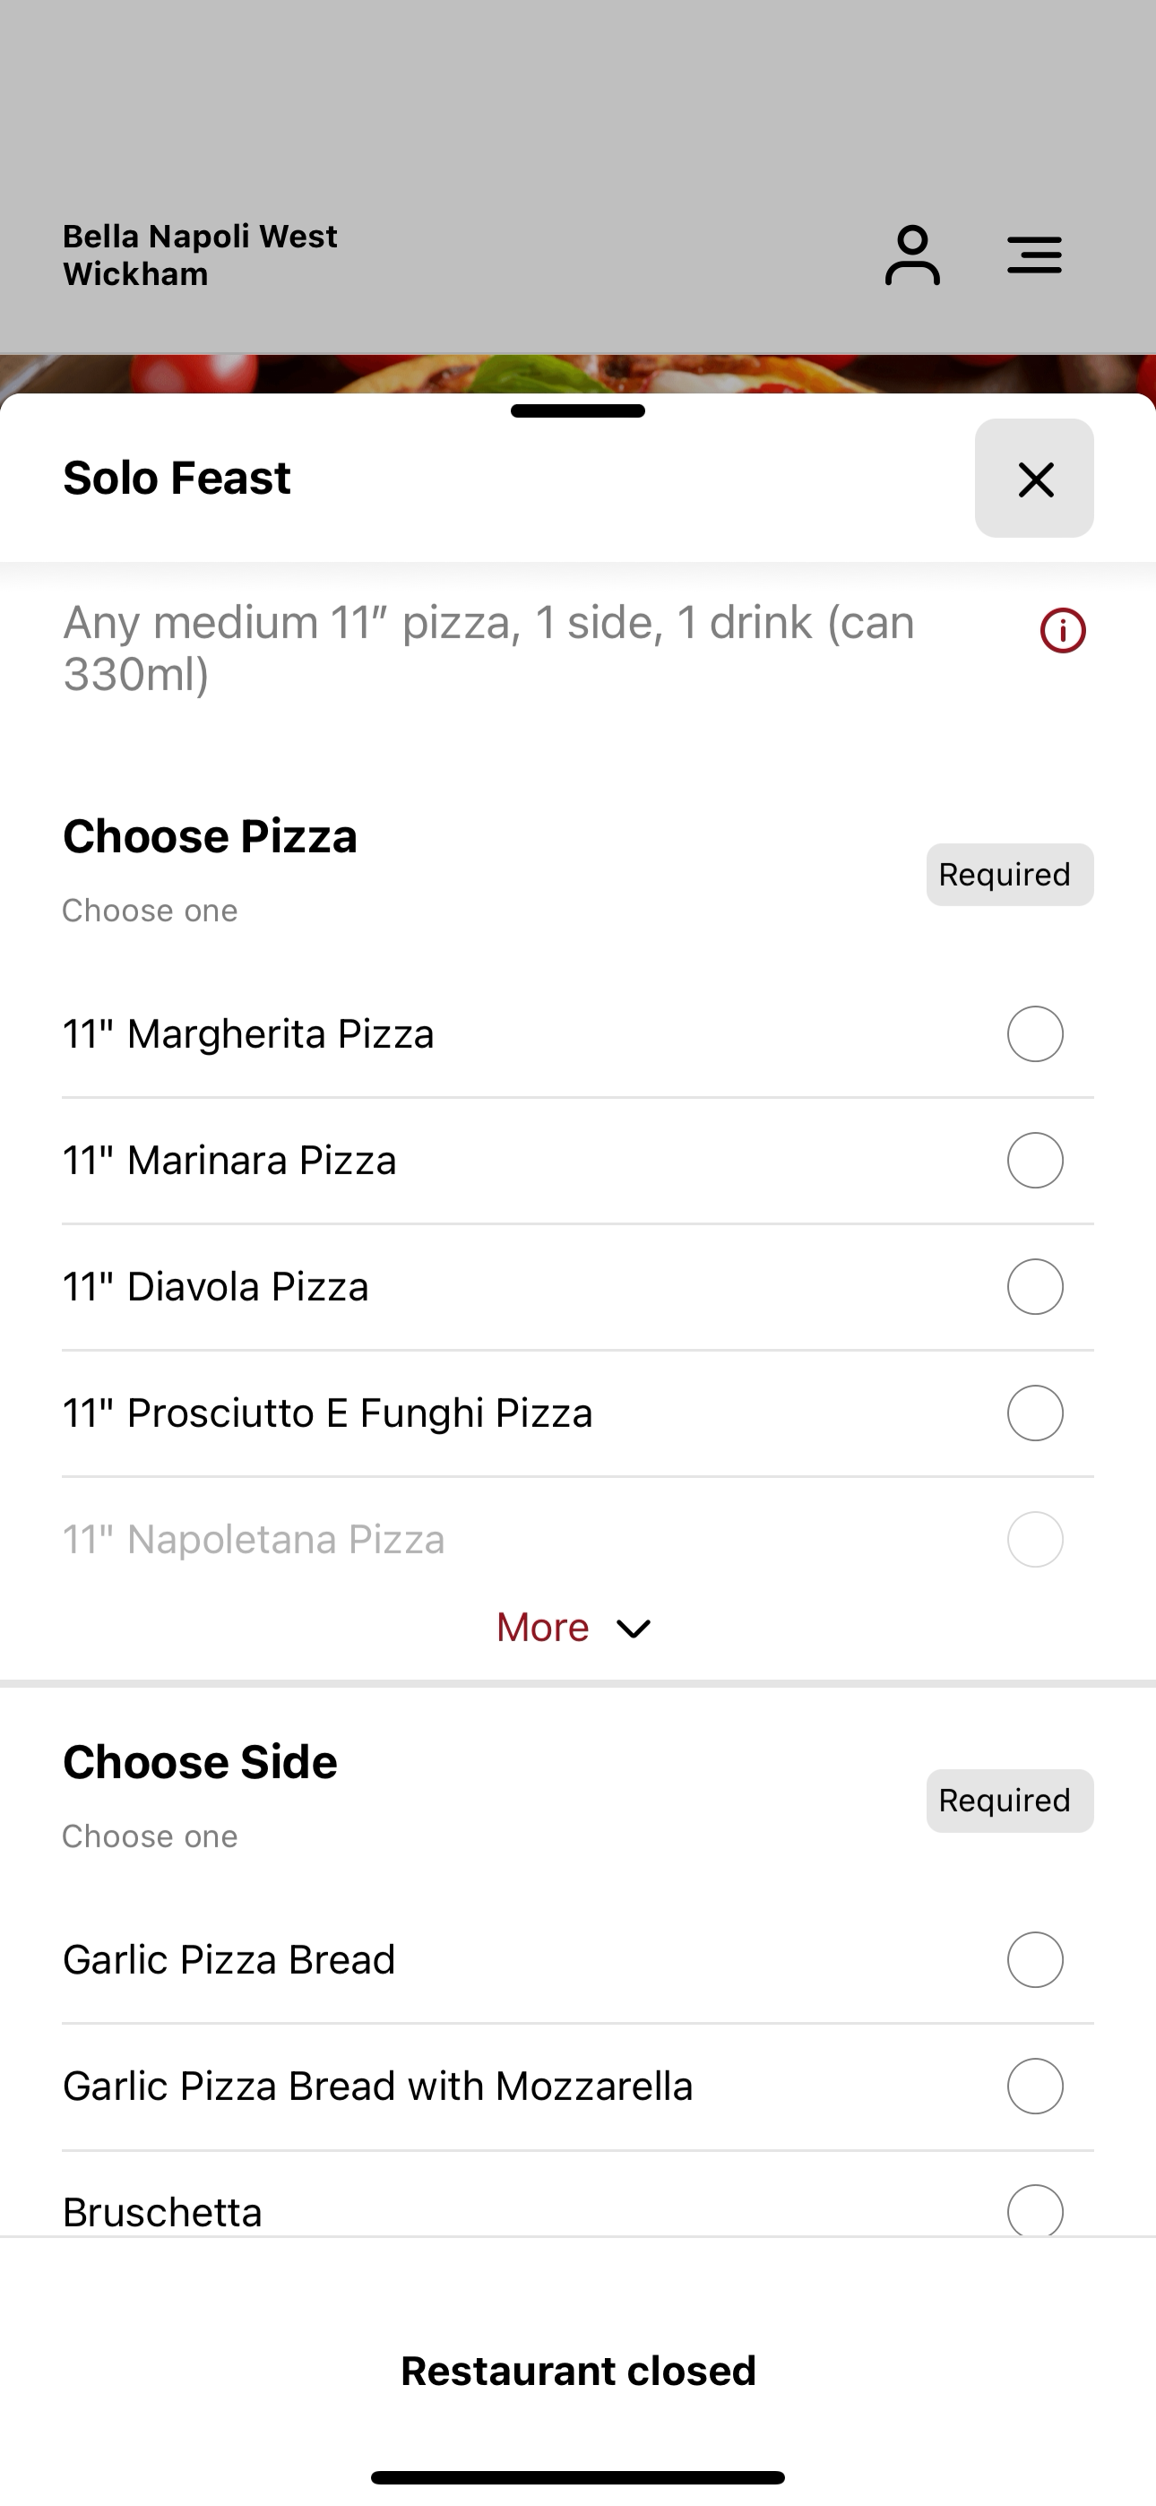This screenshot has height=2506, width=1156.
Task: Pick 11" Prosciutto E Funghi Pizza
Action: tap(578, 1413)
